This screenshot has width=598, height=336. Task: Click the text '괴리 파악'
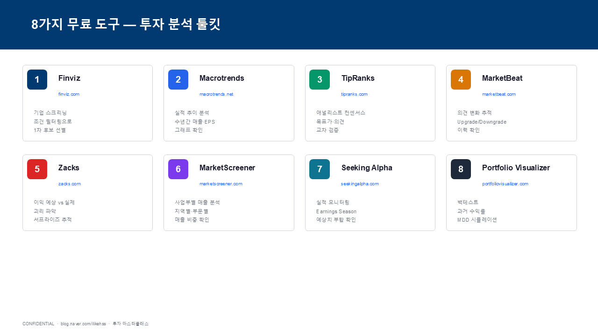pyautogui.click(x=45, y=211)
